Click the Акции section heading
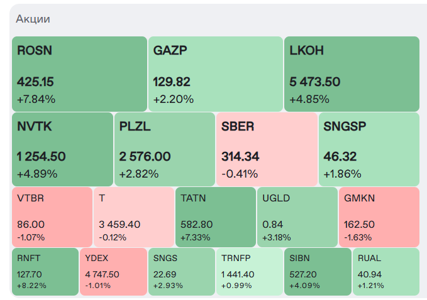Screen dimensions: 427x300 coord(33,19)
